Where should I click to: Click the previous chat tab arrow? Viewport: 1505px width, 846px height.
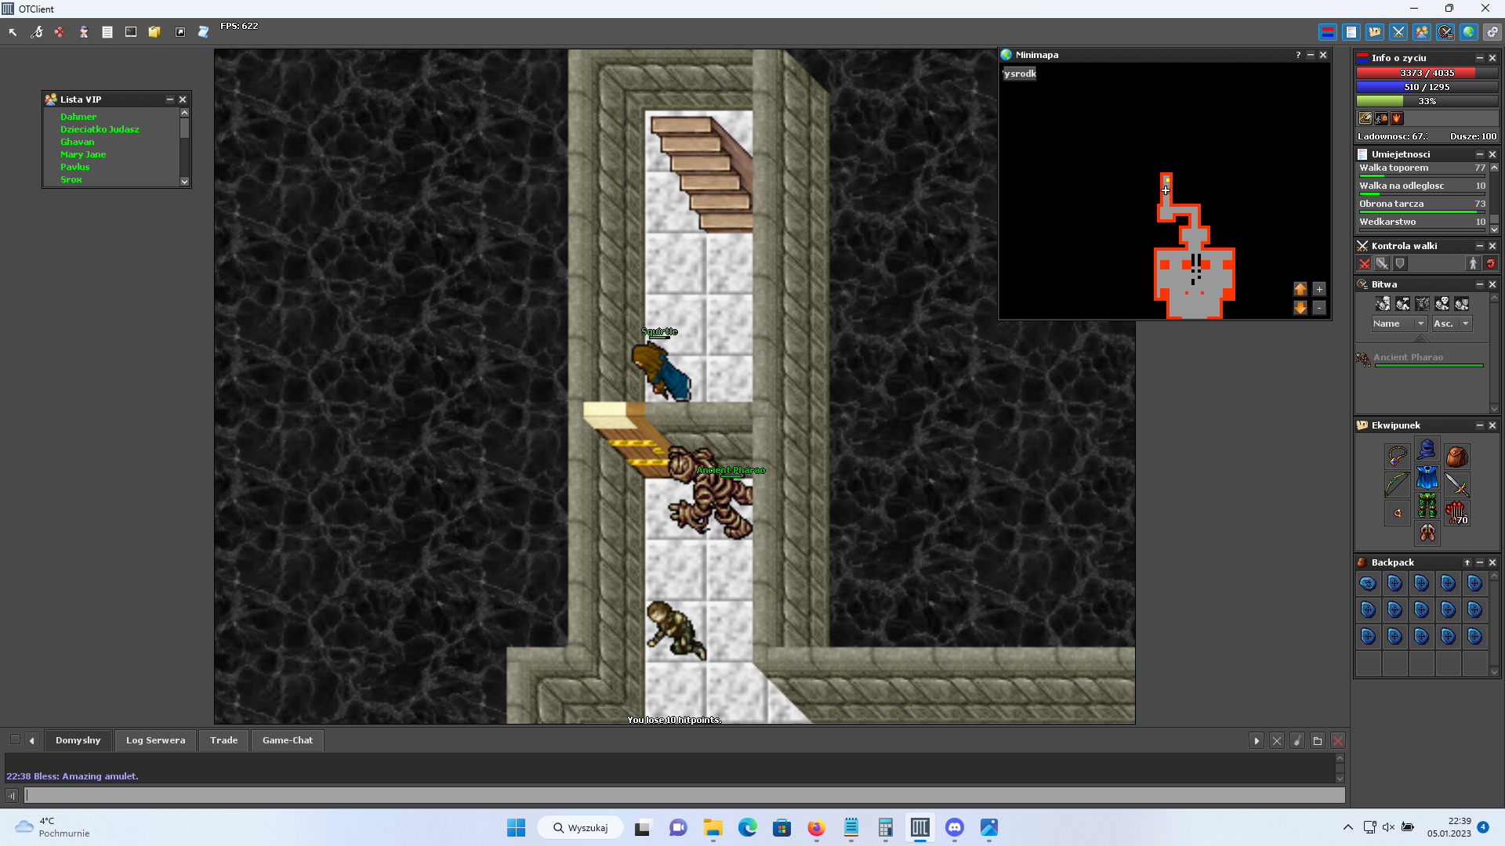[x=31, y=740]
